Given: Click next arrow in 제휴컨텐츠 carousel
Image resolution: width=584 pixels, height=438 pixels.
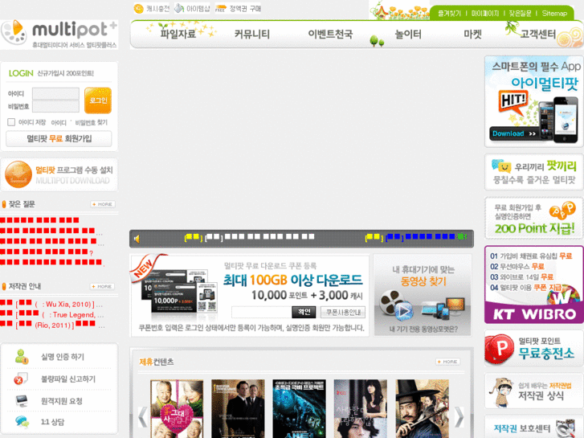Looking at the screenshot, I should point(459,417).
